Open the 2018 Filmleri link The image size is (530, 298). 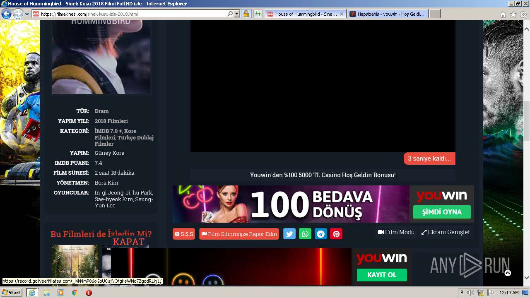point(111,121)
